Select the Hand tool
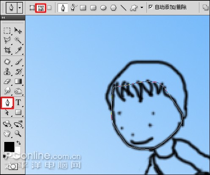 point(7,133)
